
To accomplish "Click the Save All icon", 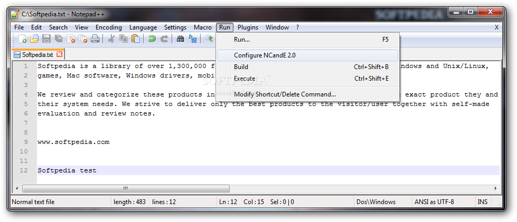I will [59, 39].
